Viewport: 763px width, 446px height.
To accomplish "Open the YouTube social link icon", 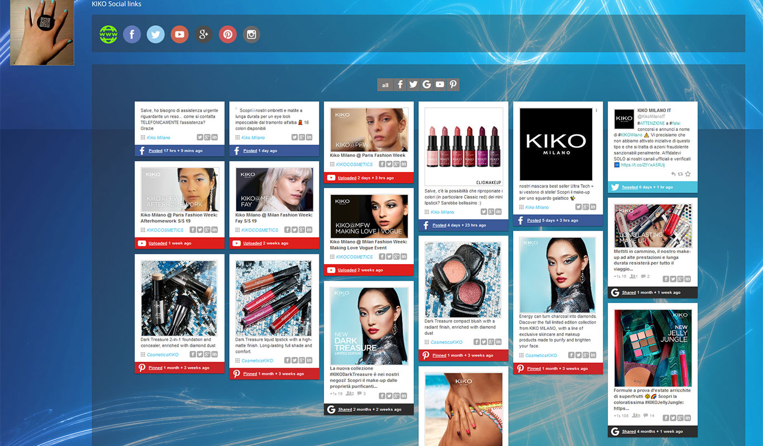I will tap(179, 35).
